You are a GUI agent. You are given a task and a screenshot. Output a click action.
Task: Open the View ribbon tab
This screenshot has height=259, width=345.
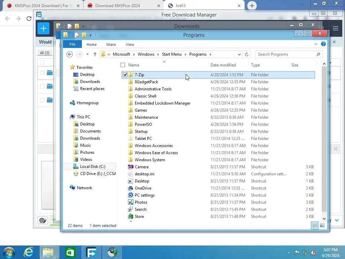click(130, 45)
